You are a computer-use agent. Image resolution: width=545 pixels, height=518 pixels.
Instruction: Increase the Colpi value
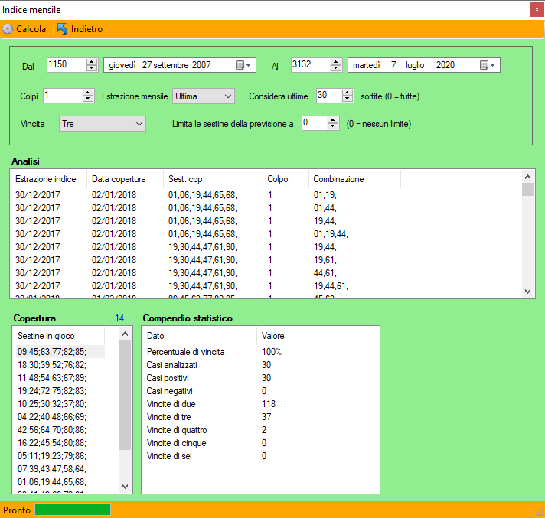click(88, 93)
